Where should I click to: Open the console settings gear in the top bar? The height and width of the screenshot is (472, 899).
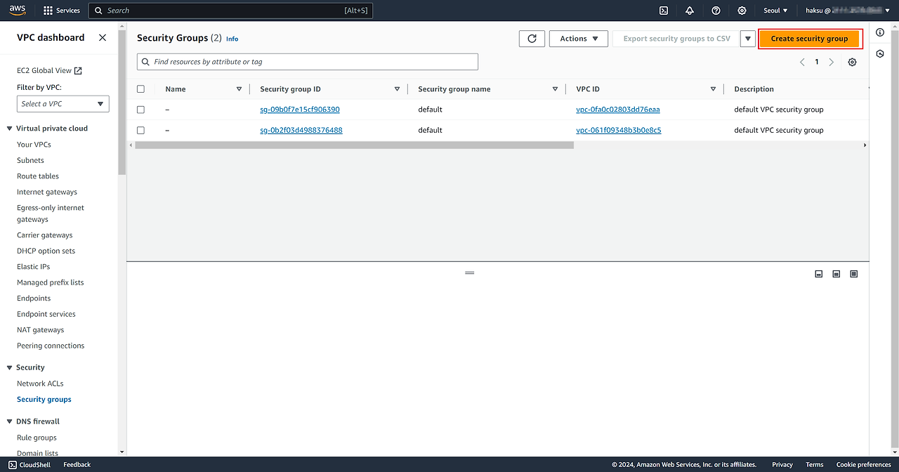[x=742, y=11]
